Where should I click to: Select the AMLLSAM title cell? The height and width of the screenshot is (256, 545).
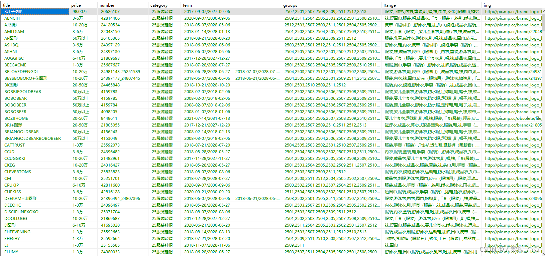35,32
